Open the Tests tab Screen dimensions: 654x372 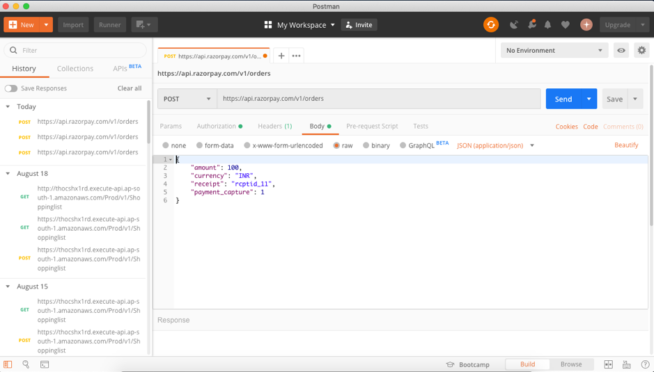pyautogui.click(x=421, y=127)
